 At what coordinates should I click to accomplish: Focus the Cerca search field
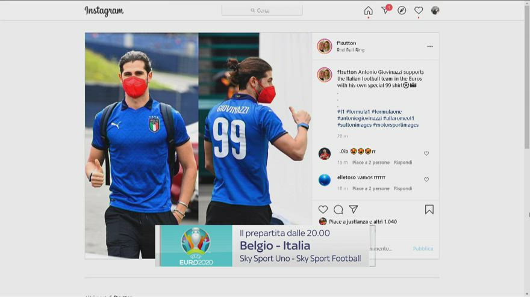click(x=262, y=10)
